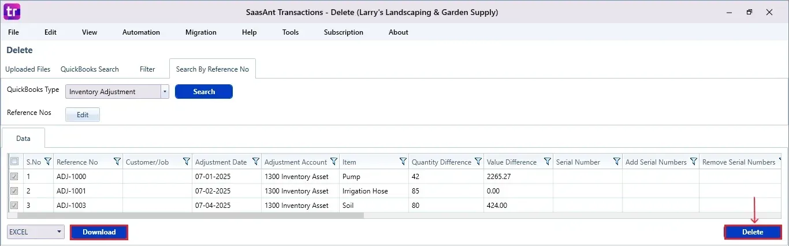Select the Data tab
Viewport: 789px width, 246px height.
pyautogui.click(x=23, y=139)
